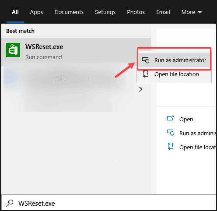
Task: Expand the chevron arrow beside blurred result
Action: click(140, 89)
